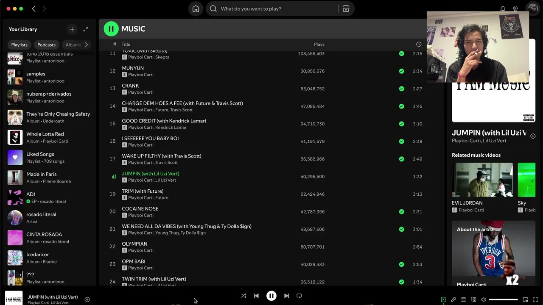Screen dimensions: 543x305
Task: Open CINTA ROSADA album
Action: (50, 238)
